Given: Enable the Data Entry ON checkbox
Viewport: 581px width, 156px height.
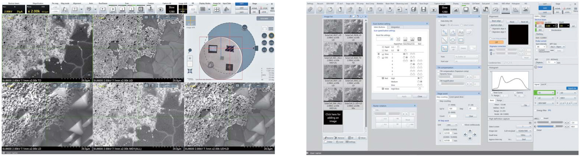Looking at the screenshot, I should pos(439,21).
